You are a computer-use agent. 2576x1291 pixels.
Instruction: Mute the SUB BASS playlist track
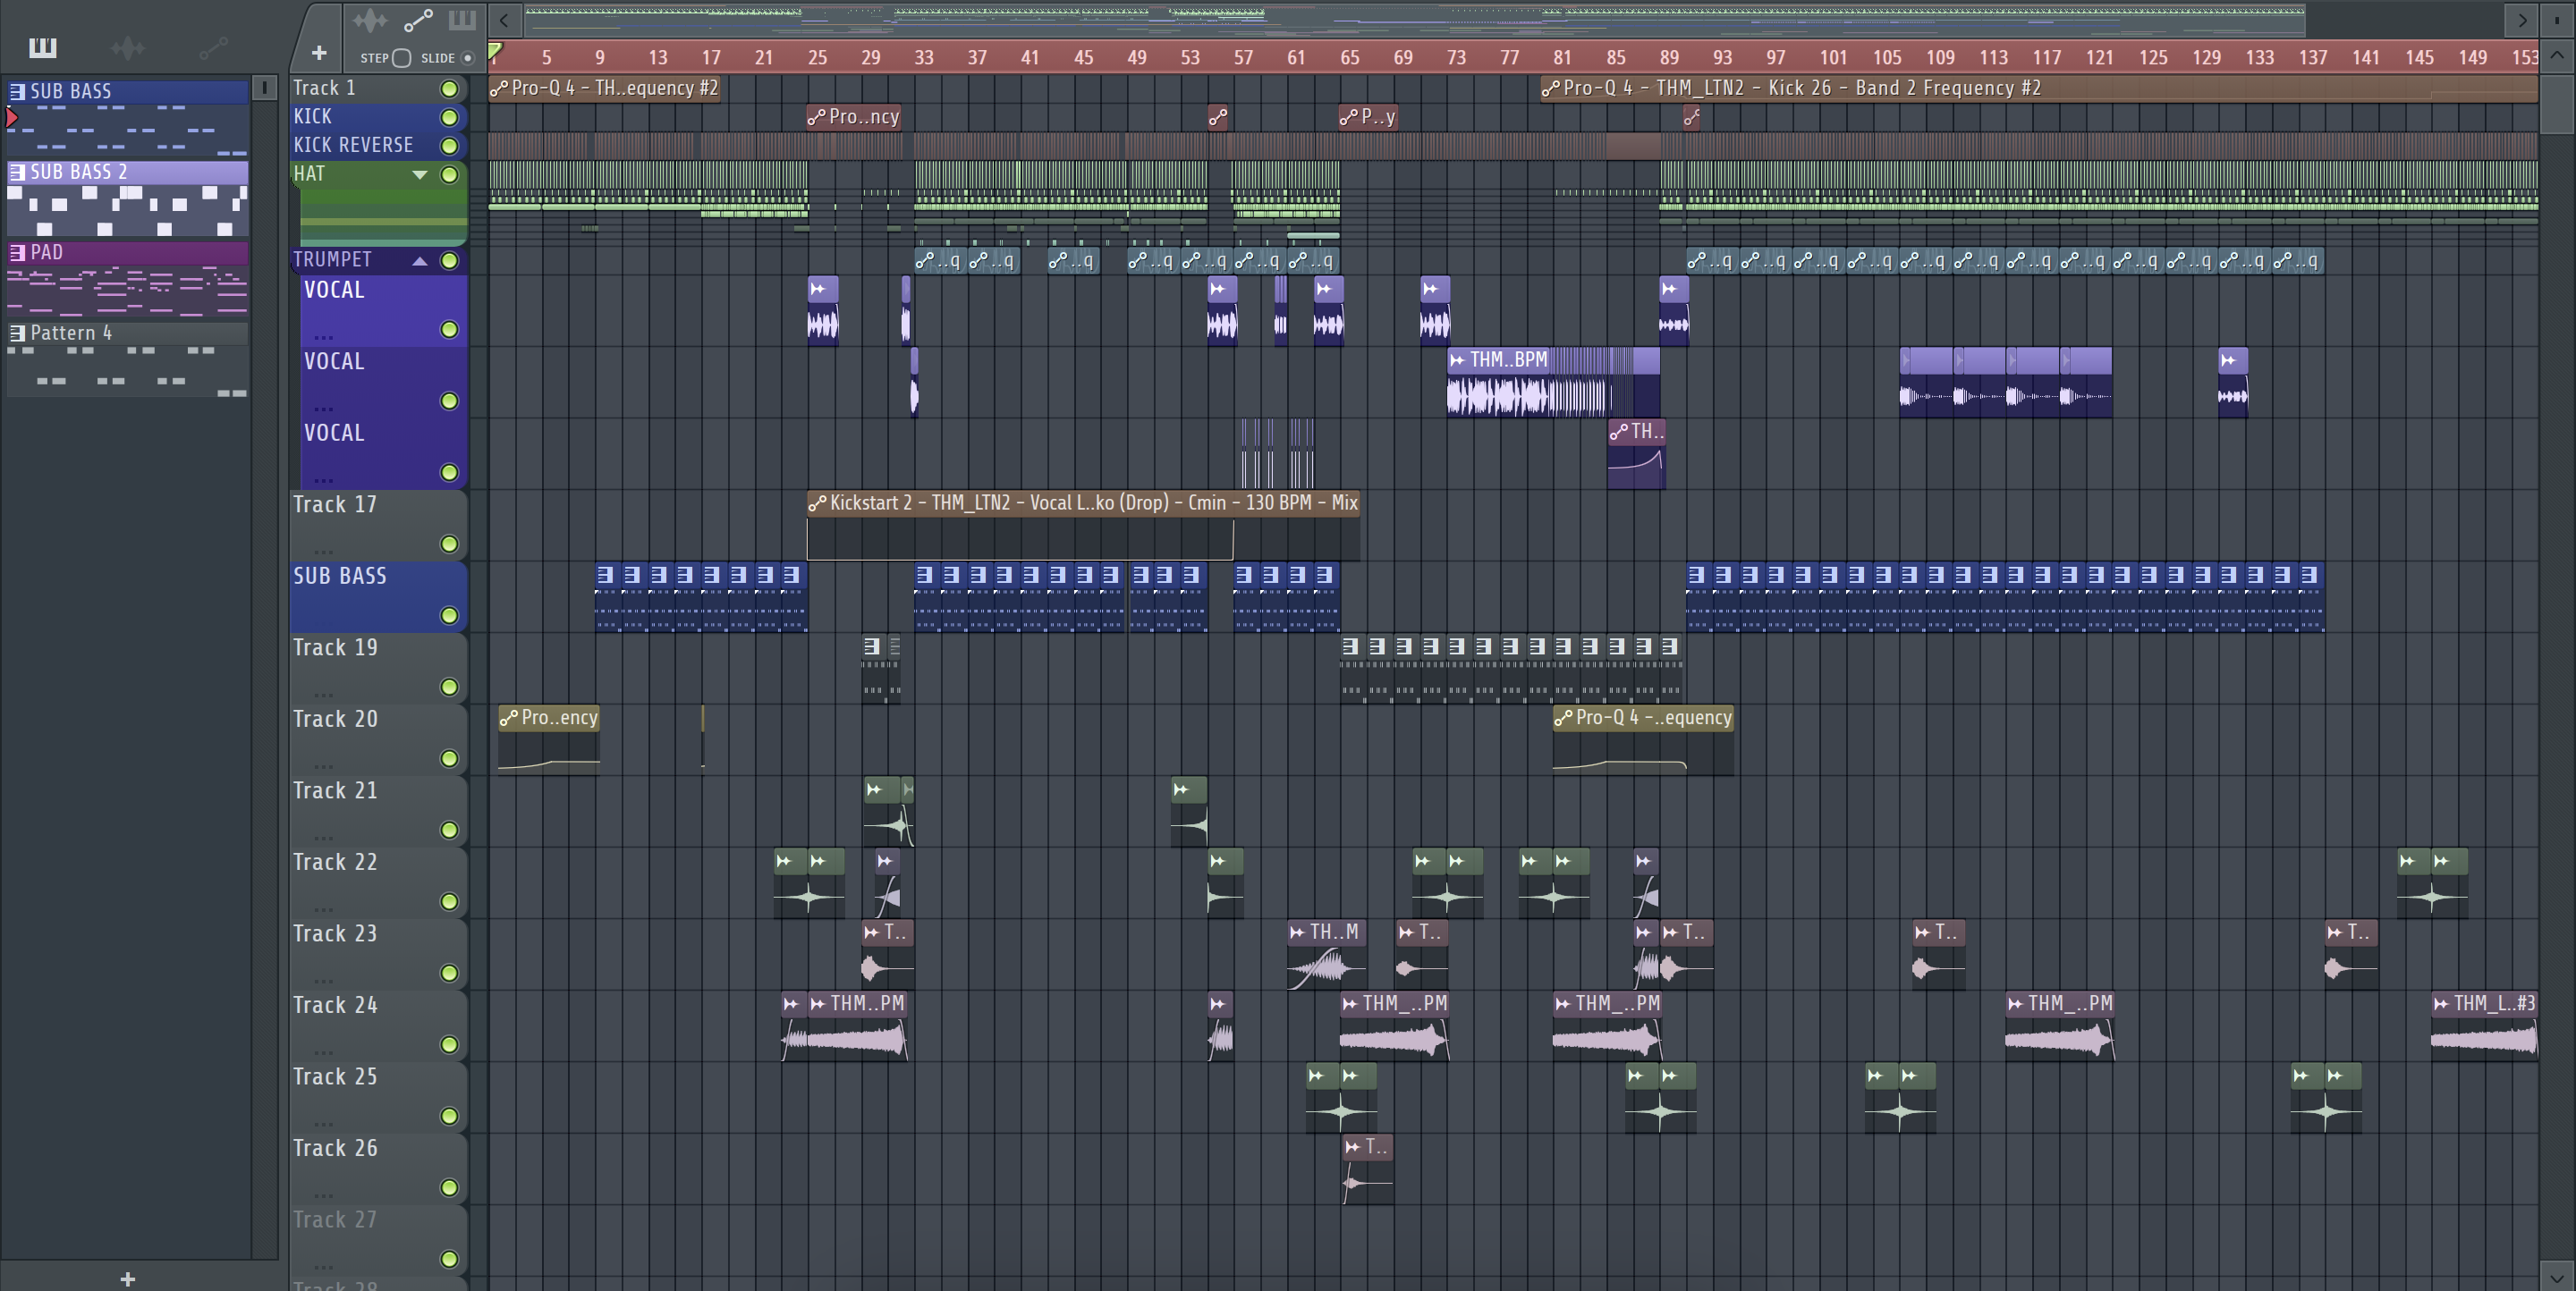450,615
